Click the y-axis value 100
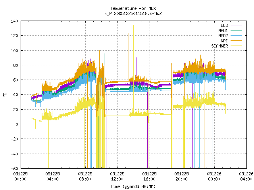 click(x=14, y=51)
